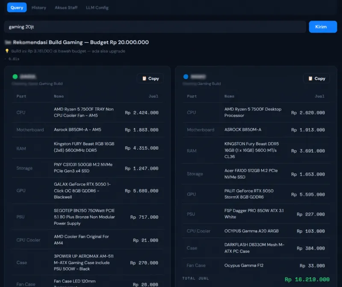Open the LLM Config tab

(97, 8)
